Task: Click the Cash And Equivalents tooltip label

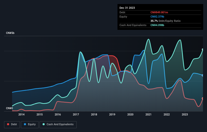Action: point(133,25)
